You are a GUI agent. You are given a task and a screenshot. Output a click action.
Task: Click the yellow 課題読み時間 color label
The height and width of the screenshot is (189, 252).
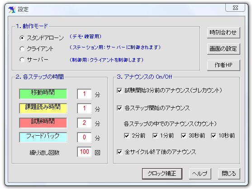(x=43, y=108)
